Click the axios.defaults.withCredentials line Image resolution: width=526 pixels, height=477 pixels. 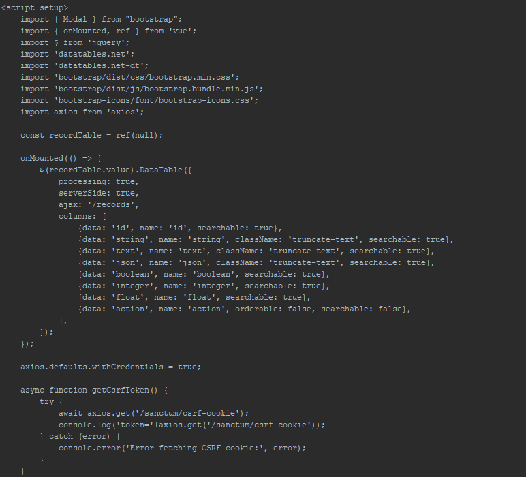(110, 367)
